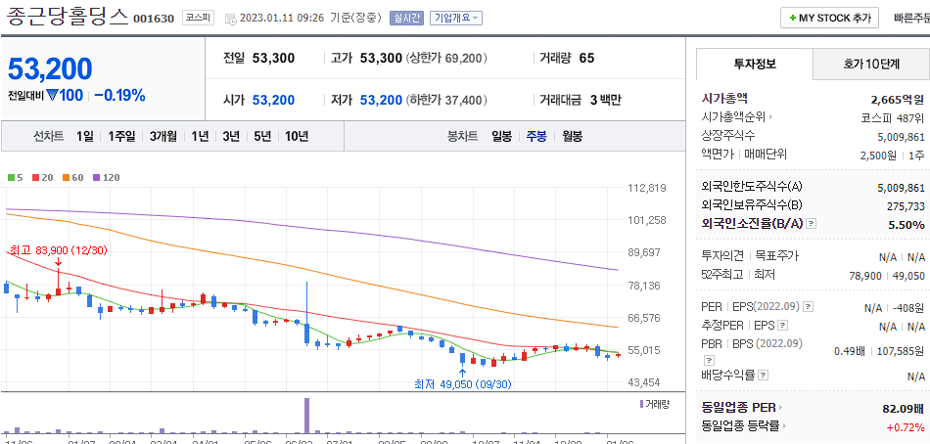
Task: Open help icon next to 외국인소진율(B/A)
Action: 812,224
